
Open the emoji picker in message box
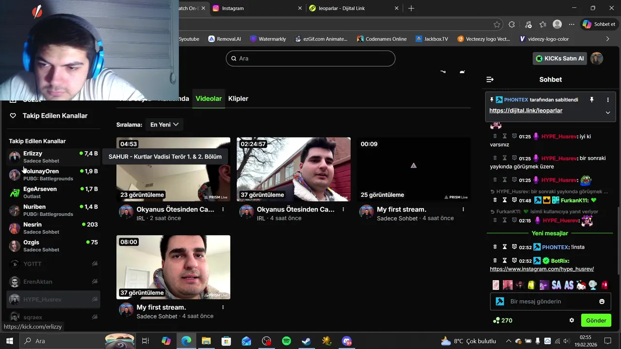point(602,301)
